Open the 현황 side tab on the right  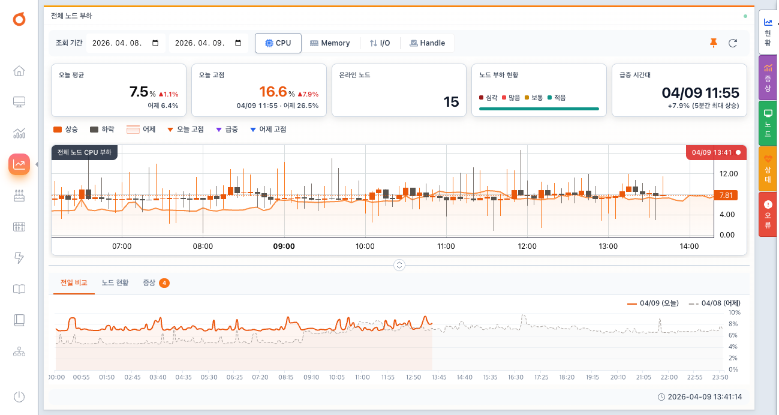(x=768, y=32)
